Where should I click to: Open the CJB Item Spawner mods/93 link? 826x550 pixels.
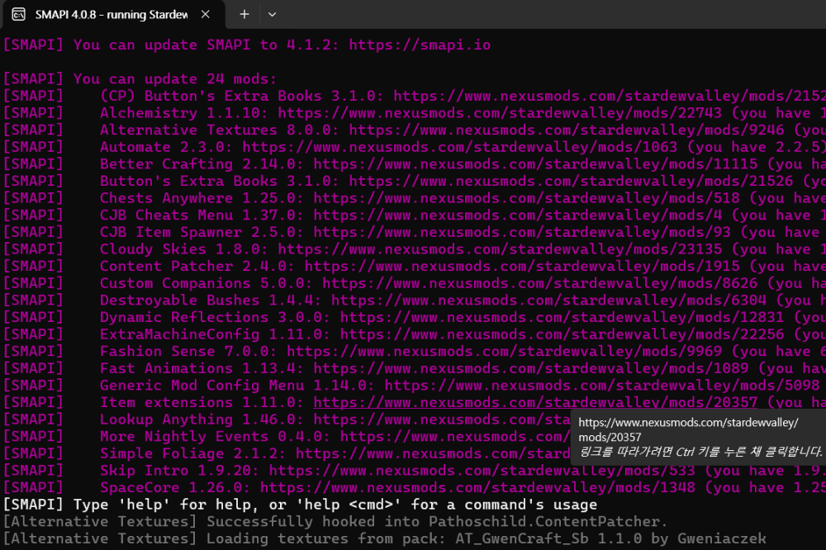522,232
